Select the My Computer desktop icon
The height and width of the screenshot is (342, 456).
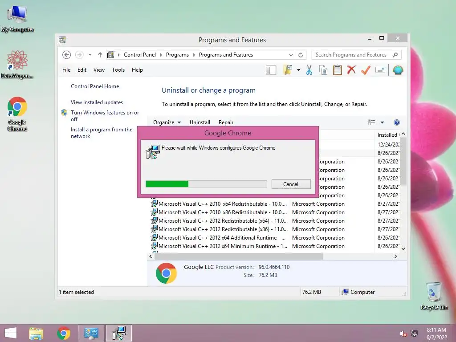click(x=17, y=19)
